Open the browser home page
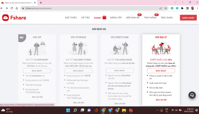The height and width of the screenshot is (114, 199). click(17, 8)
